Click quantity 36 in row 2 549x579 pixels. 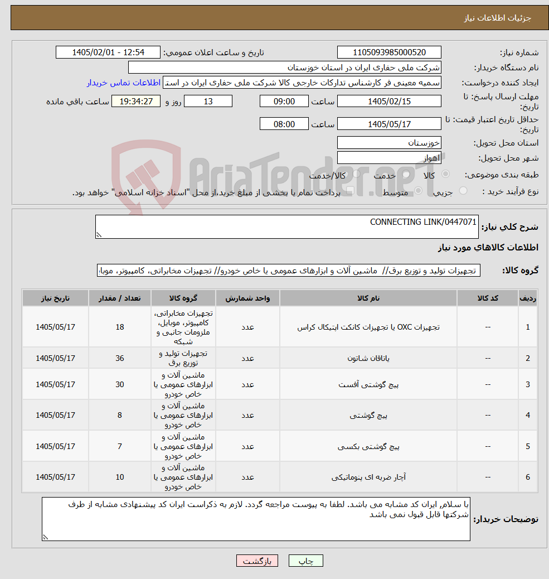pyautogui.click(x=119, y=358)
